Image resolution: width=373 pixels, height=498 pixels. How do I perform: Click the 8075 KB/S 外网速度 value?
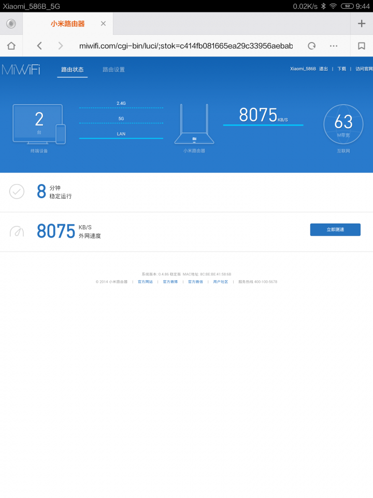(x=69, y=231)
